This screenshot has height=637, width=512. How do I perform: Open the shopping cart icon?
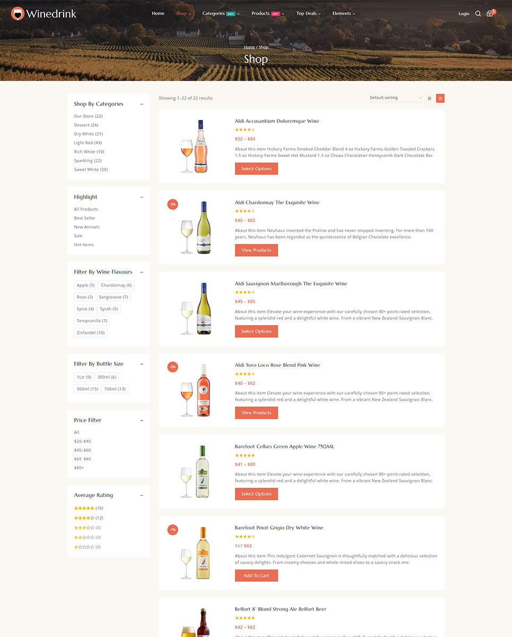[x=490, y=14]
